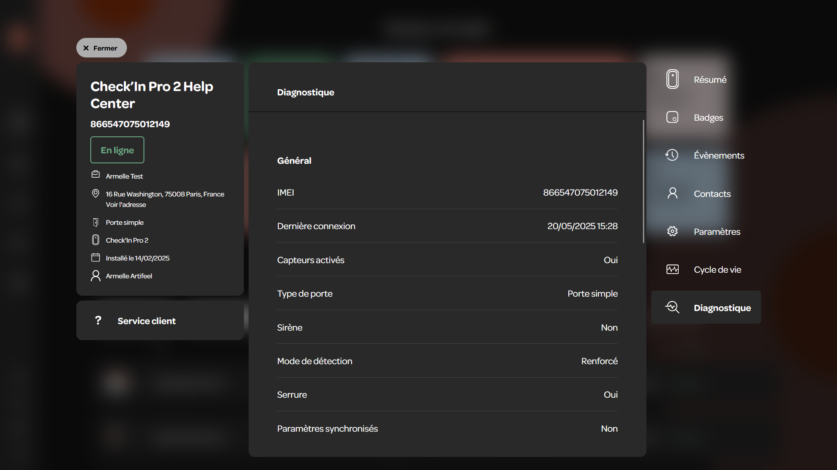Open the Voir l'adresse link

click(x=126, y=205)
